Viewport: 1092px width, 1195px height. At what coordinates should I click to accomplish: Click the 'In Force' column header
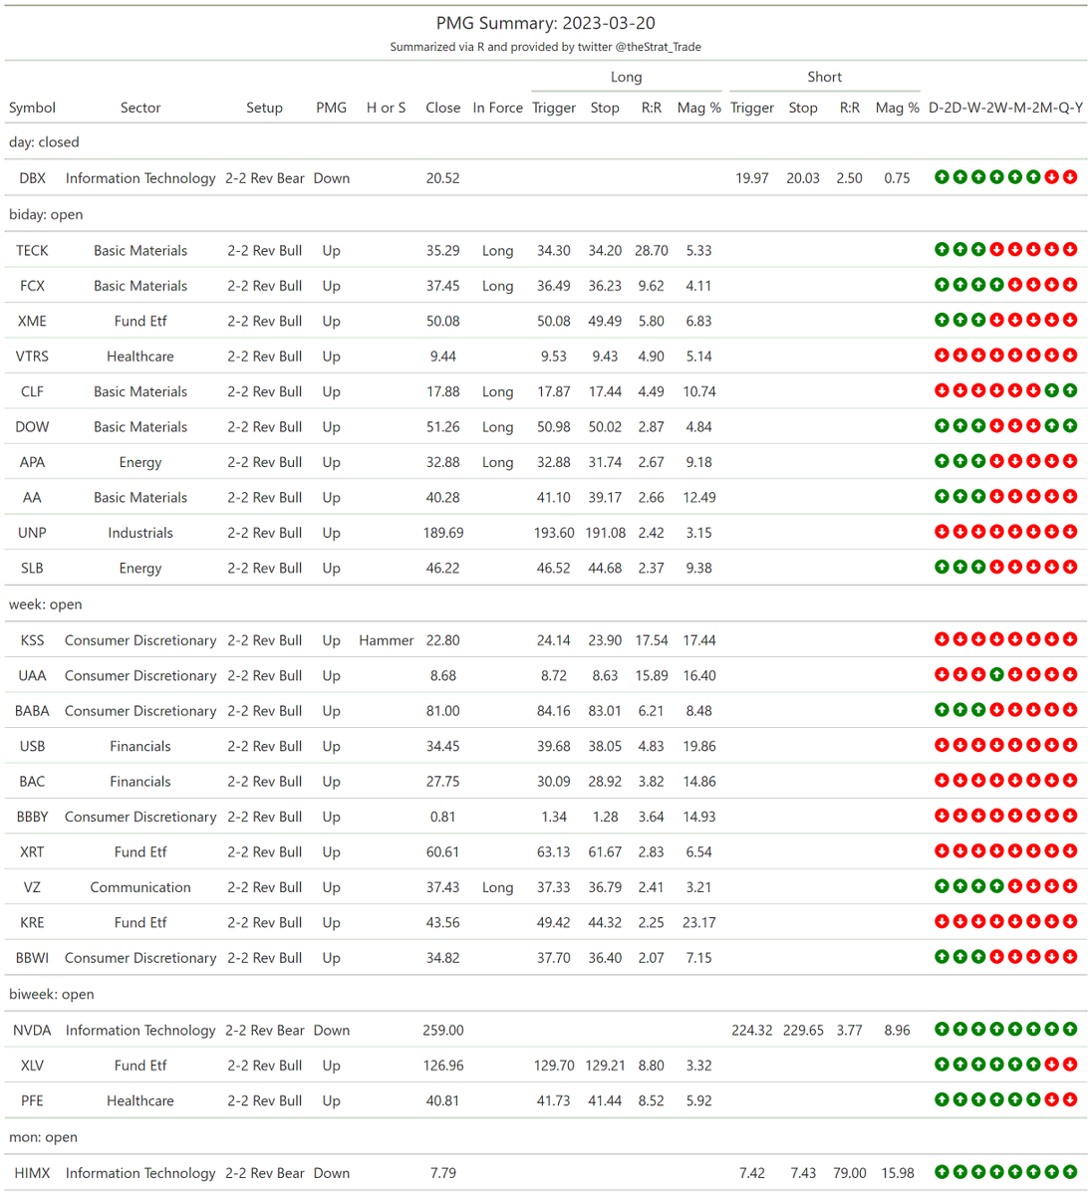click(498, 108)
